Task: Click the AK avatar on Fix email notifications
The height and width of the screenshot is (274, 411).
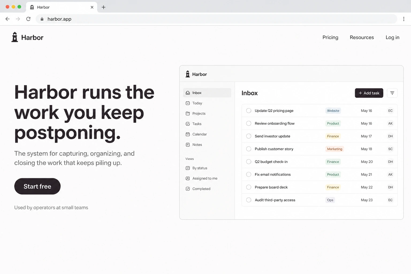Action: [390, 174]
